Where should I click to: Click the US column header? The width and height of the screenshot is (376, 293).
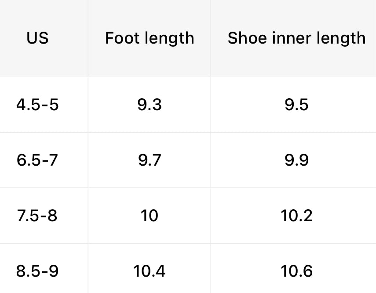pos(37,38)
